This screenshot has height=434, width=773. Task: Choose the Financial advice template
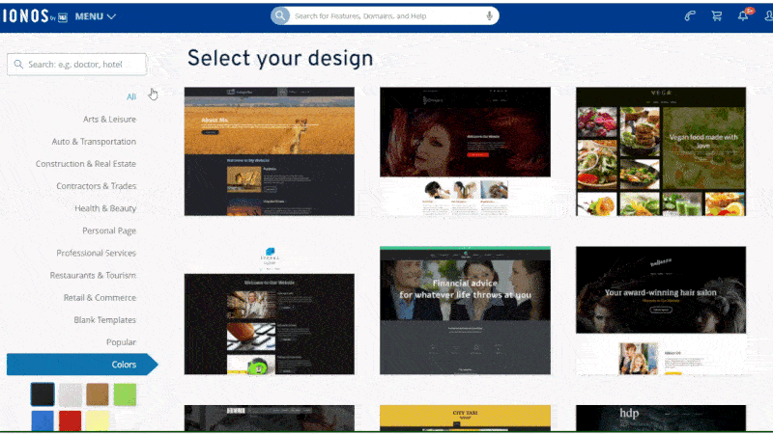click(x=465, y=310)
